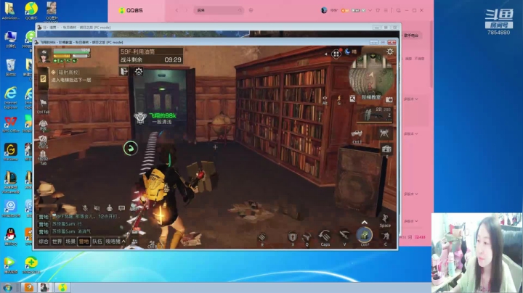Switch chat to the 场景 tab

[x=70, y=242]
